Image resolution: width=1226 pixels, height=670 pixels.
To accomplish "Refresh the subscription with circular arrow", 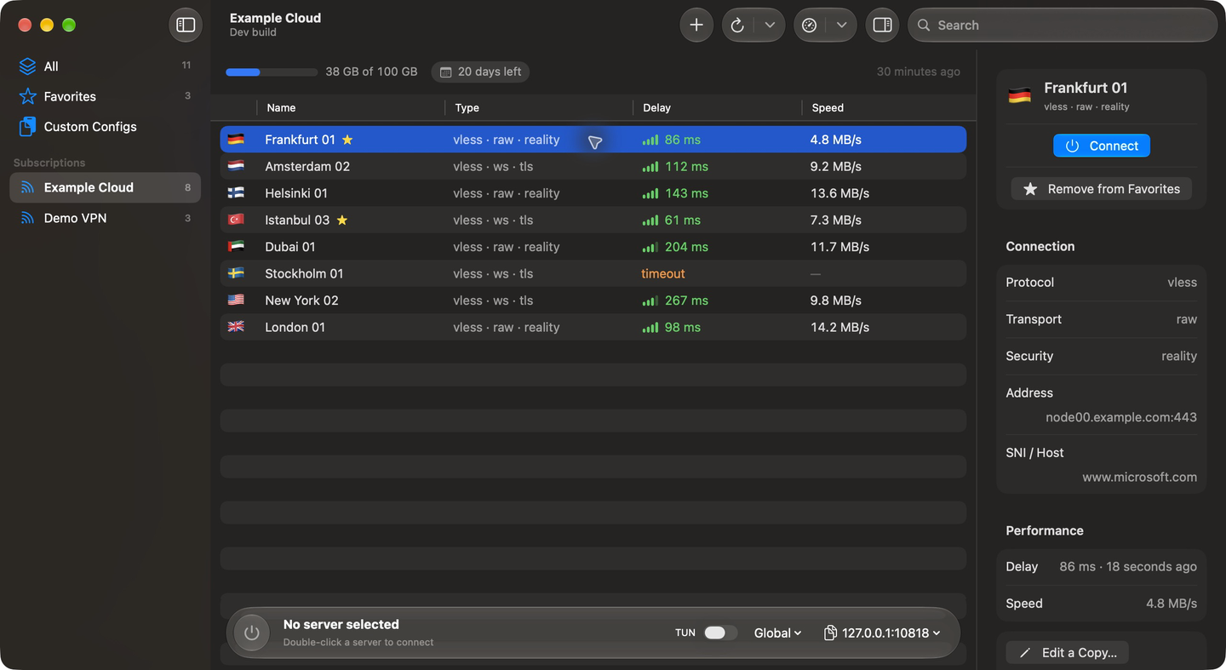I will [738, 25].
